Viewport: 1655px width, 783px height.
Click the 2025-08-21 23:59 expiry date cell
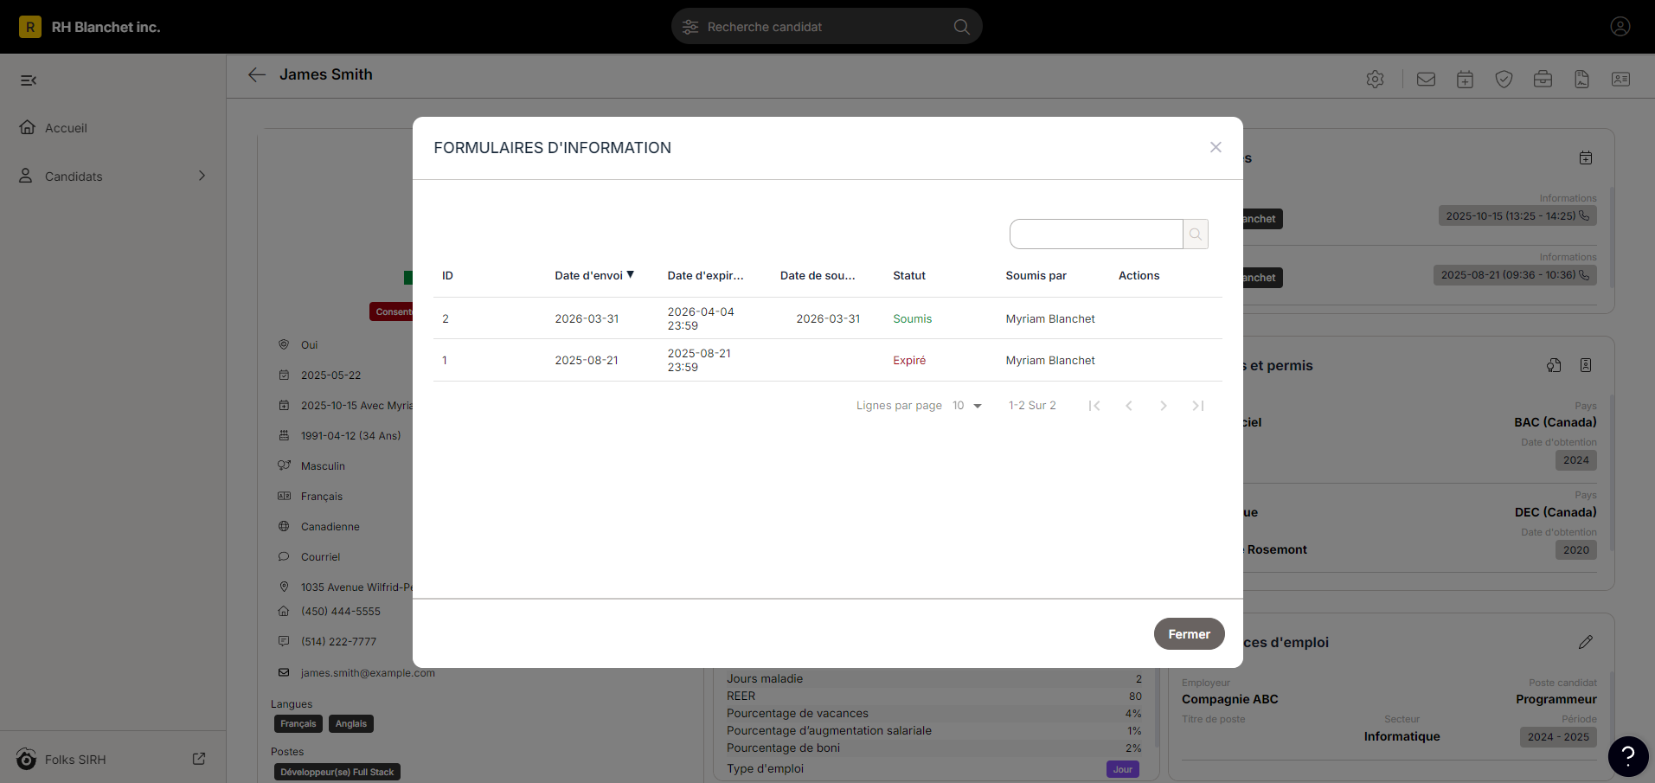[699, 361]
